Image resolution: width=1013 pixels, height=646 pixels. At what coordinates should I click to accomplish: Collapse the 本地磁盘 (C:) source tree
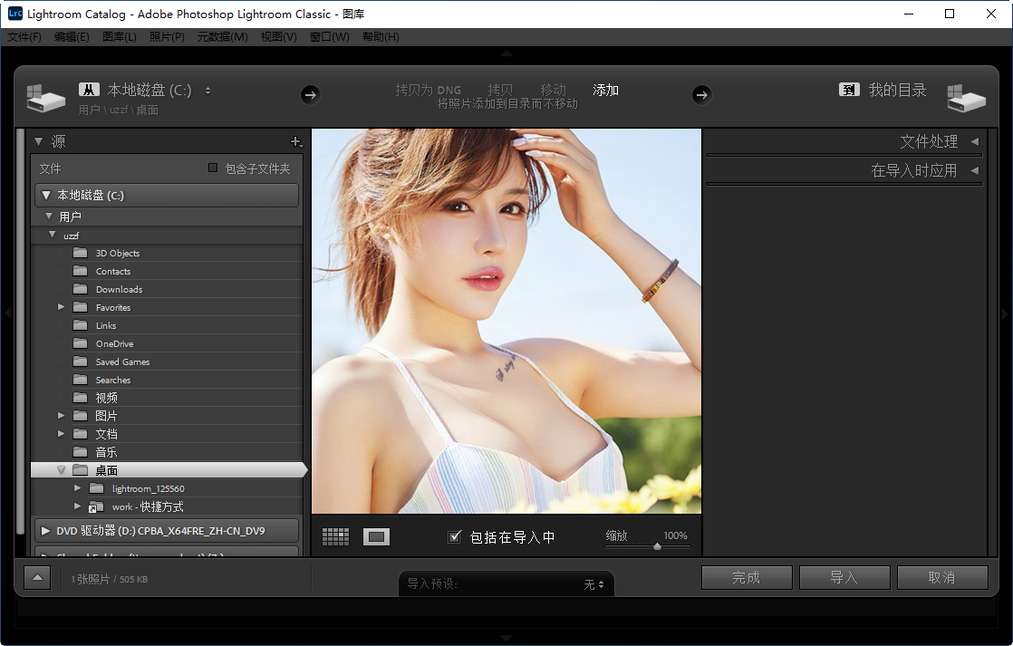pyautogui.click(x=48, y=195)
